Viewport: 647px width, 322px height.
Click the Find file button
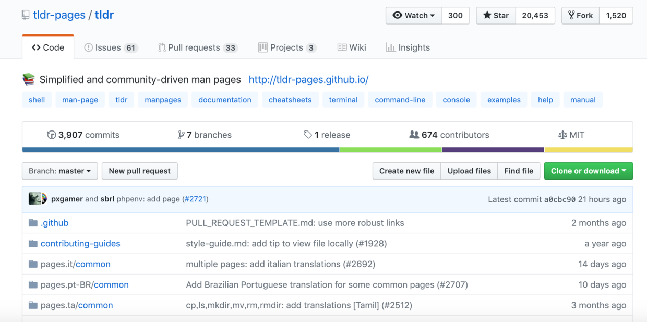[x=519, y=171]
